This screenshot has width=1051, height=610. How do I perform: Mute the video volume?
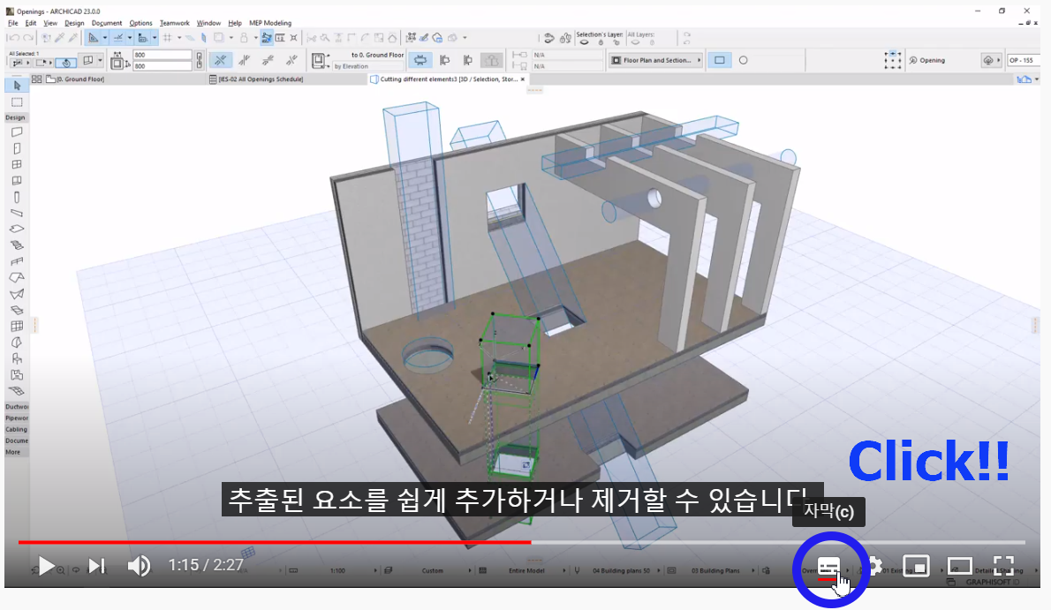coord(139,567)
